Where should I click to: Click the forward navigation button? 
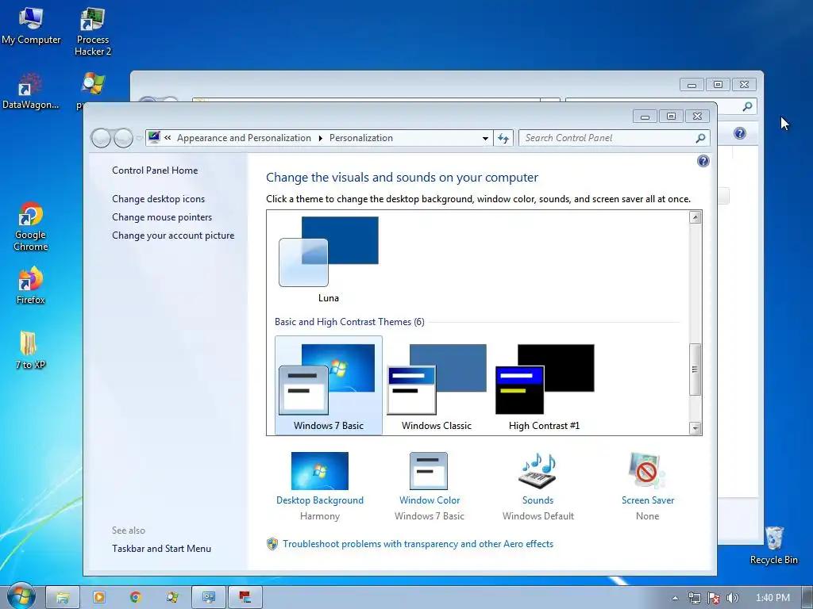click(123, 138)
